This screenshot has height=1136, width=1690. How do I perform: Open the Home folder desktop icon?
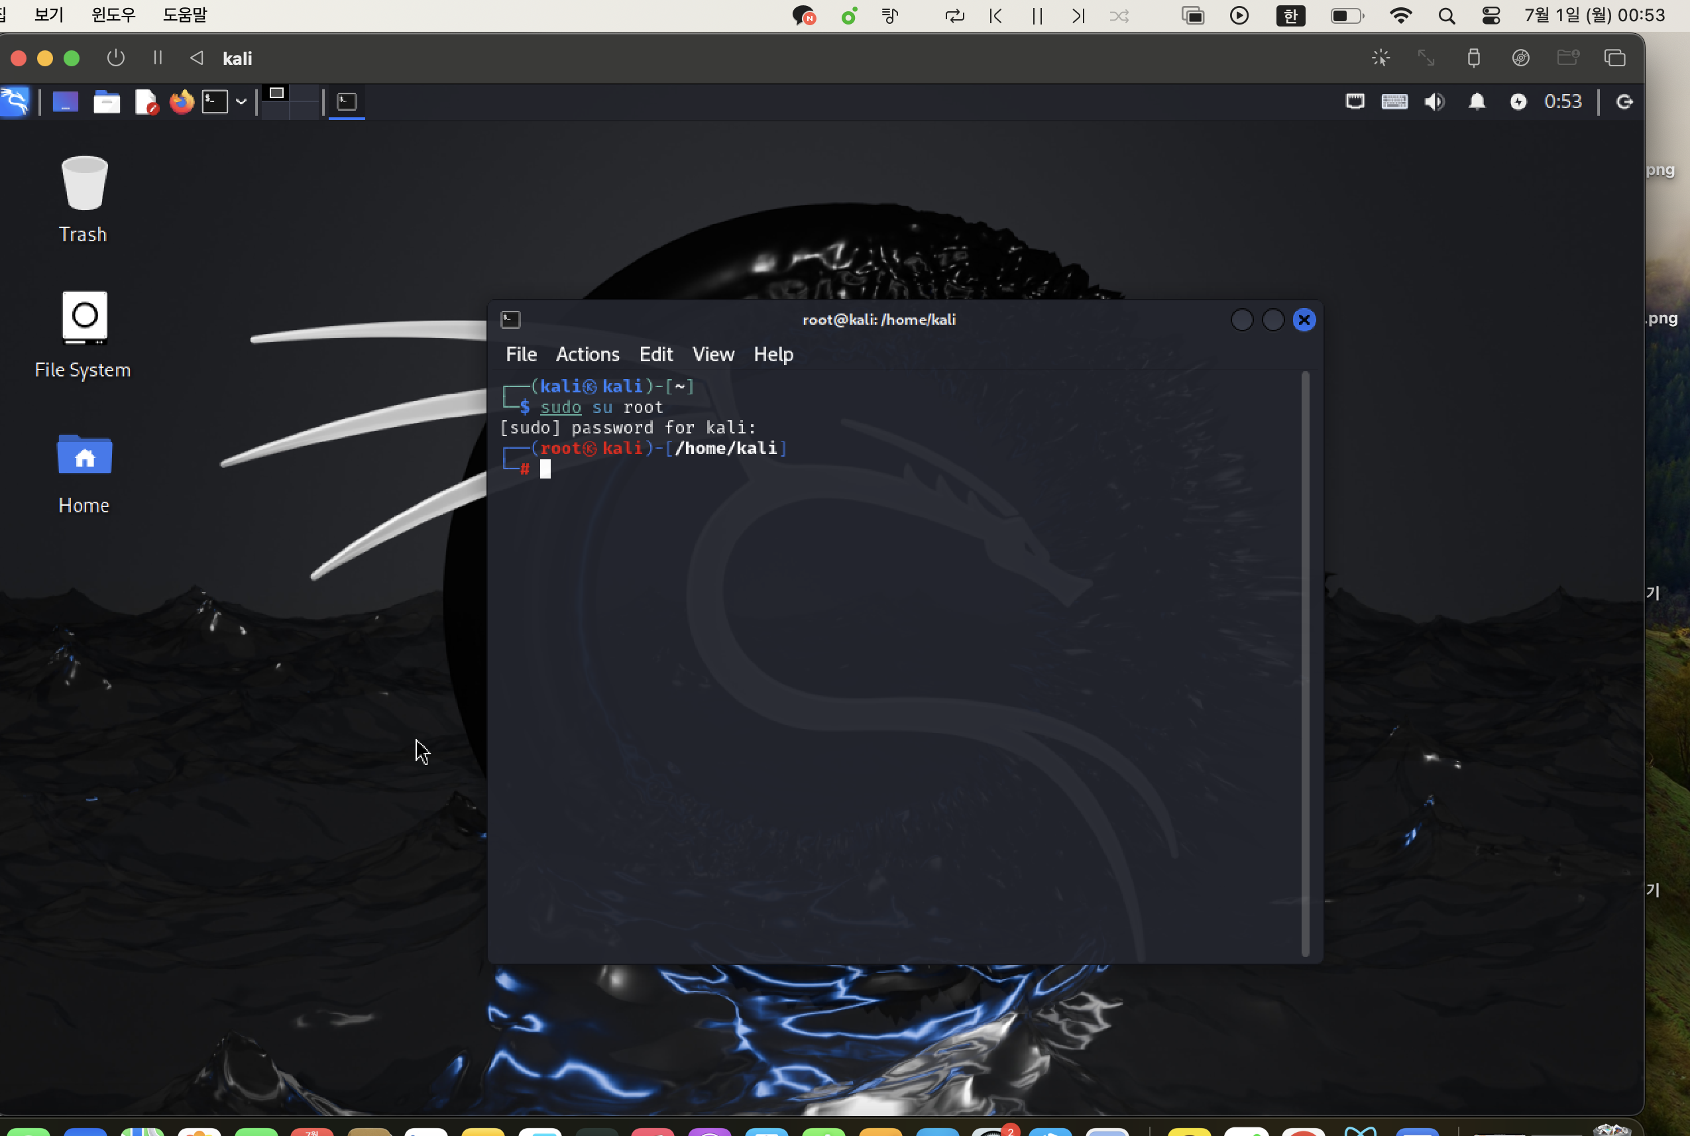[84, 457]
